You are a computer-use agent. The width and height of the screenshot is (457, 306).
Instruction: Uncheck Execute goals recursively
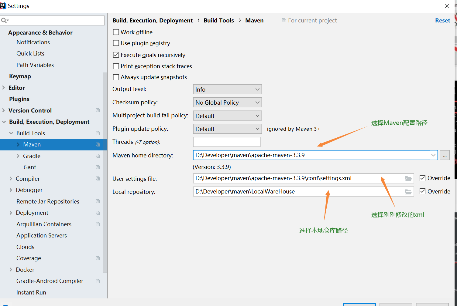pyautogui.click(x=116, y=55)
